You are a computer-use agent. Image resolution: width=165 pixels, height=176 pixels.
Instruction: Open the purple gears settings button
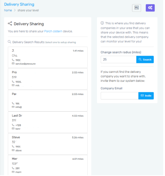150,8
